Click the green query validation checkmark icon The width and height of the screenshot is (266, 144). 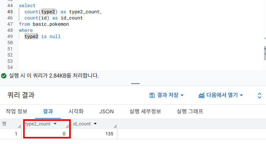click(4, 76)
